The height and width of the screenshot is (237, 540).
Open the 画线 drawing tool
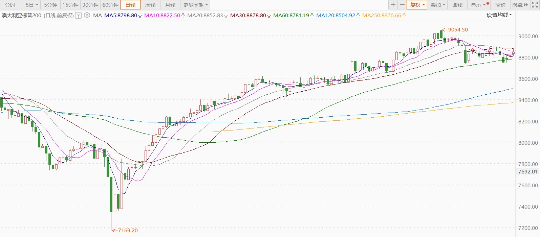pyautogui.click(x=457, y=5)
